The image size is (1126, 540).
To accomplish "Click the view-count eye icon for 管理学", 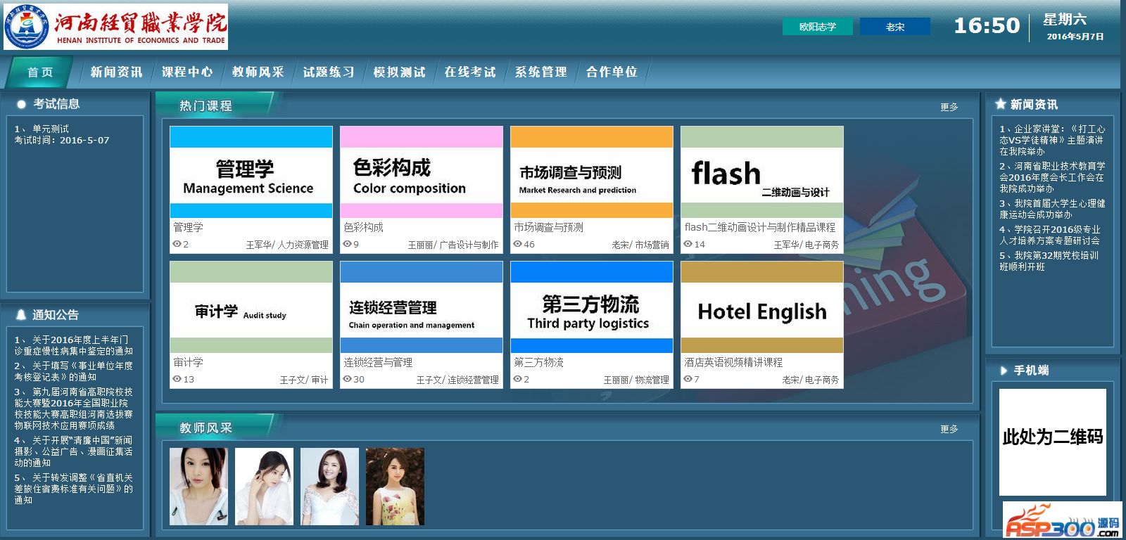I will (x=177, y=244).
